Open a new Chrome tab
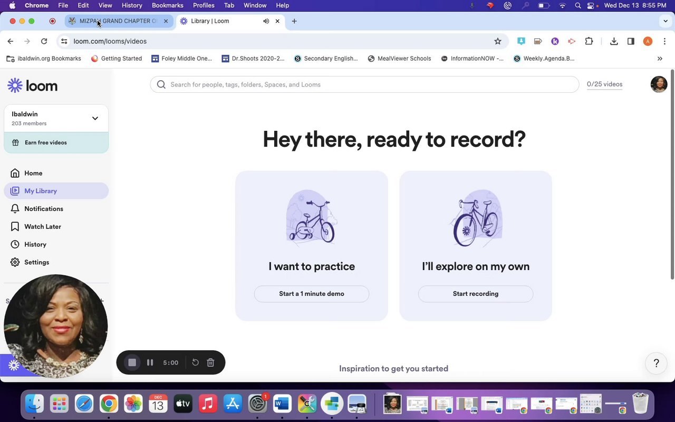 point(294,21)
